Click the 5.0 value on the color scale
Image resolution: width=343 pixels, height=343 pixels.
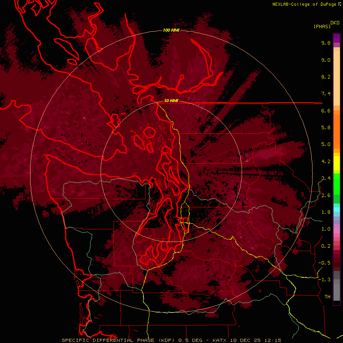(x=326, y=144)
